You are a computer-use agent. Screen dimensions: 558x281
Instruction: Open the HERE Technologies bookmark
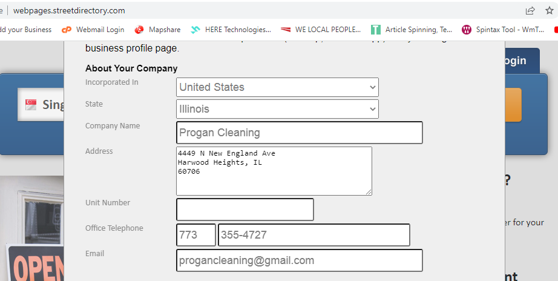231,29
